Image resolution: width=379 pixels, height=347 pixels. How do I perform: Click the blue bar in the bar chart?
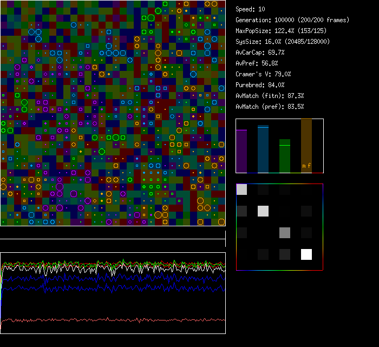click(x=263, y=149)
